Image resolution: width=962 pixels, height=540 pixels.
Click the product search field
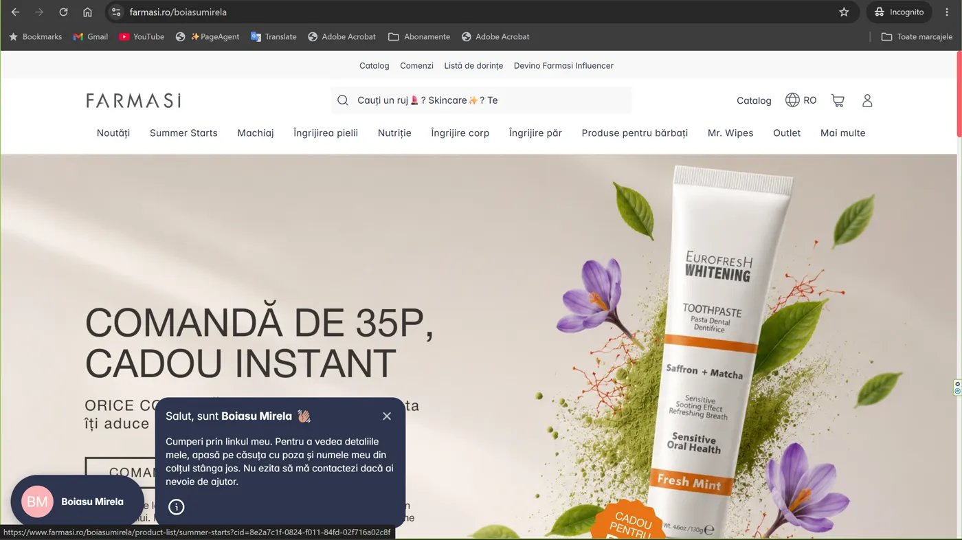click(x=481, y=100)
